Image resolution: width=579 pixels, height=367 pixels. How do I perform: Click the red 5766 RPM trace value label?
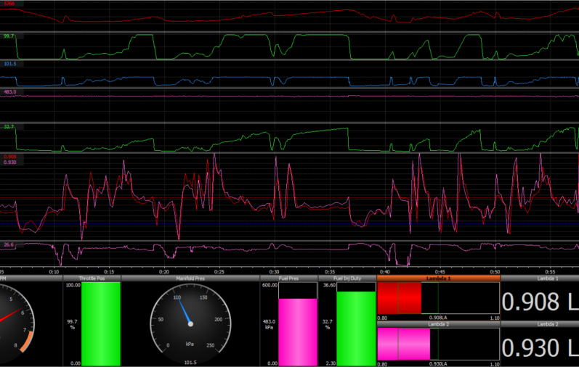(9, 4)
